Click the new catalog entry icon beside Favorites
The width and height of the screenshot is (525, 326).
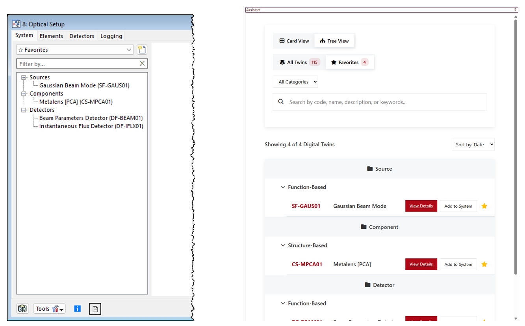click(142, 50)
